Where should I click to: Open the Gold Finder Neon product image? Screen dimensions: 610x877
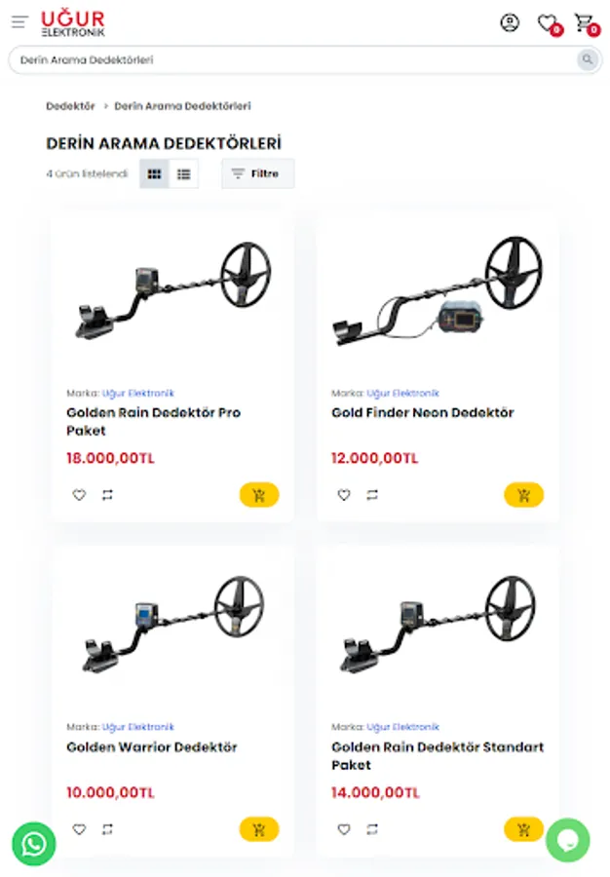[438, 290]
